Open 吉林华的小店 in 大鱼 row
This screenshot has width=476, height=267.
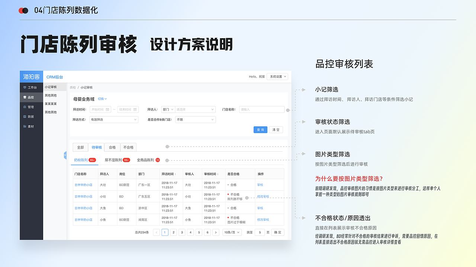83,208
